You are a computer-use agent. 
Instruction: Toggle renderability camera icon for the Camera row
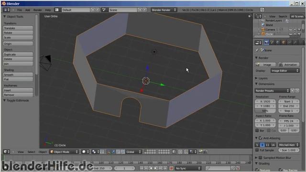[299, 30]
